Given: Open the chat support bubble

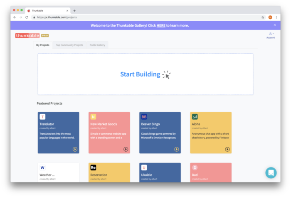Looking at the screenshot, I should click(x=271, y=173).
